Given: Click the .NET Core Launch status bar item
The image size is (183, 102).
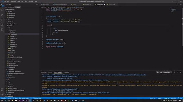Looking at the screenshot, I should click(x=18, y=98).
